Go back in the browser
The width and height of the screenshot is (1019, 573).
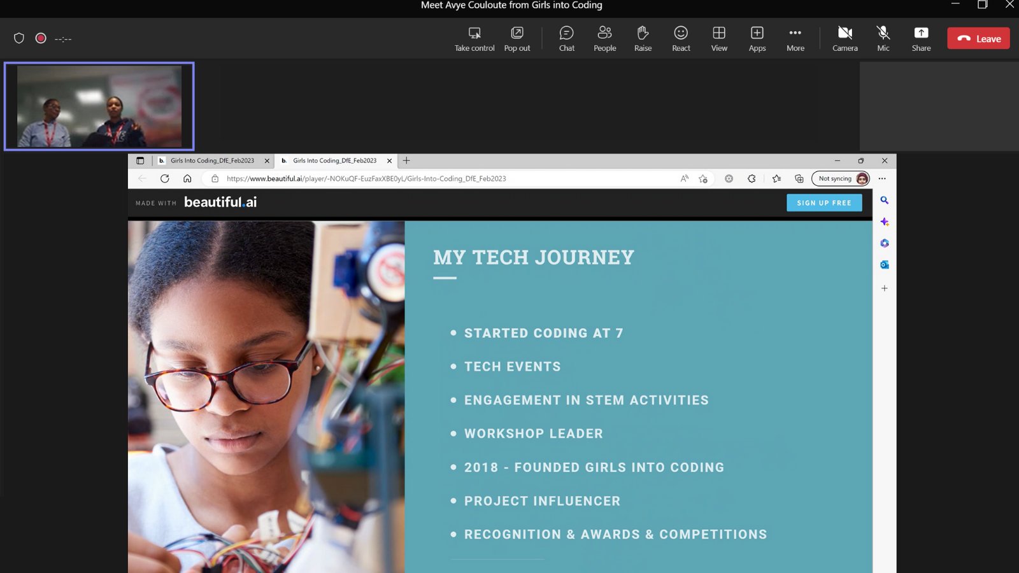click(142, 179)
